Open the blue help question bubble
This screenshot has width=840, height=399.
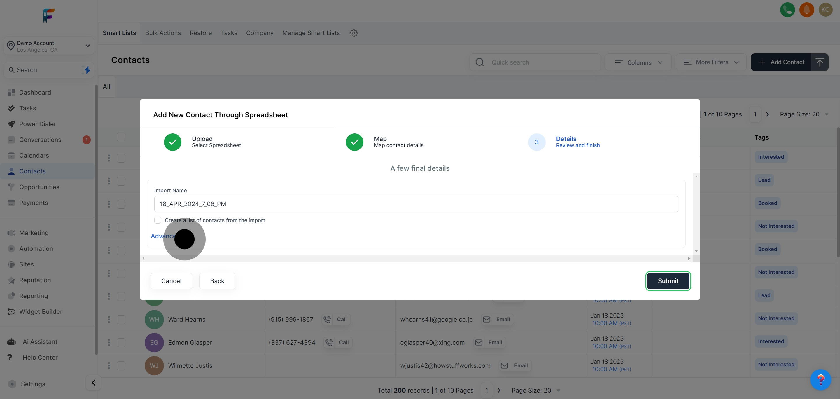point(820,379)
